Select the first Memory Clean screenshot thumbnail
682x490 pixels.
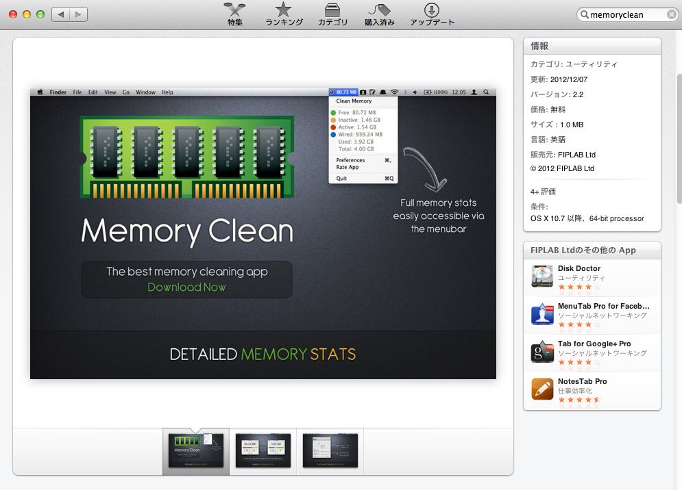pos(196,450)
